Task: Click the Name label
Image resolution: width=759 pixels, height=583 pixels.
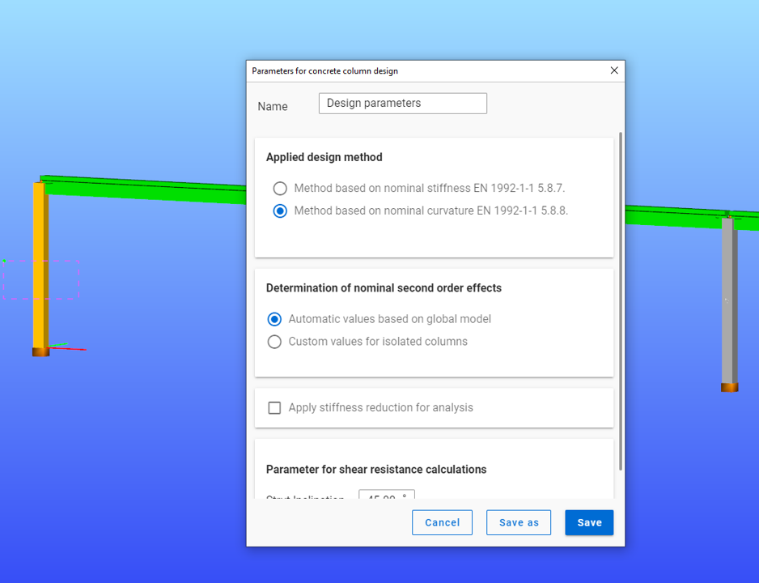Action: tap(273, 107)
